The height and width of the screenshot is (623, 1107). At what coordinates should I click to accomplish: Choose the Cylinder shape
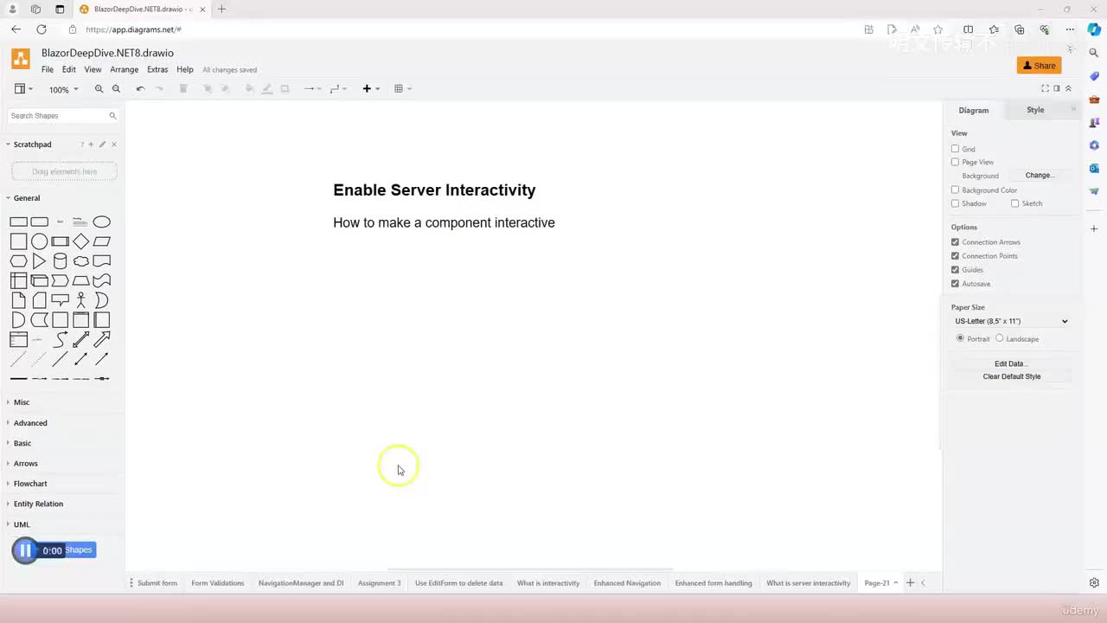(x=60, y=260)
